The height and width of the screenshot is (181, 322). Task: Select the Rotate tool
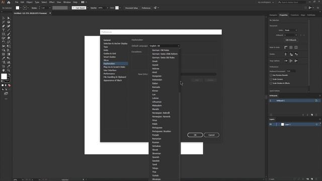(x=4, y=42)
